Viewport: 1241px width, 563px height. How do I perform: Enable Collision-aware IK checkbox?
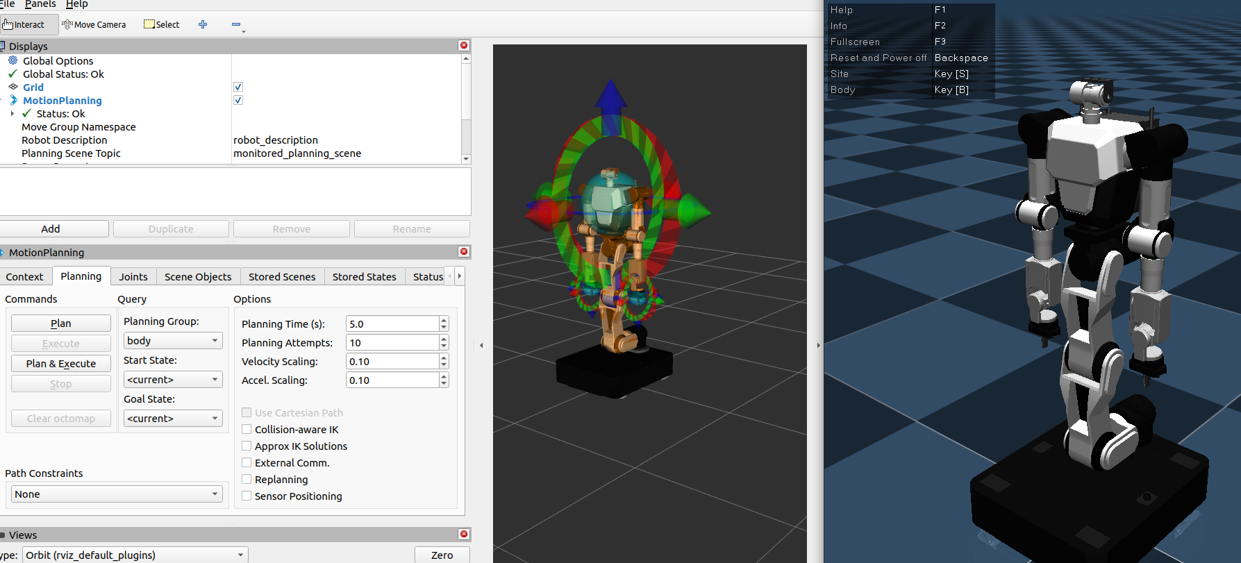click(x=247, y=429)
